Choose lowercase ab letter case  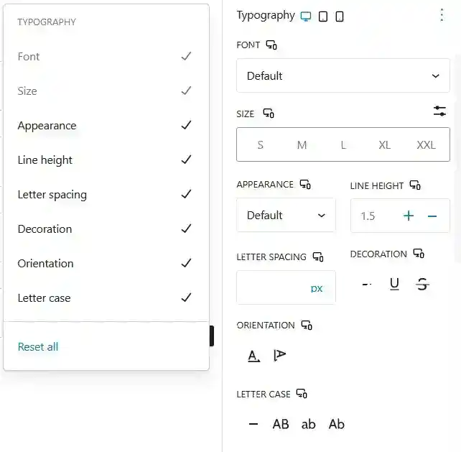(x=309, y=424)
